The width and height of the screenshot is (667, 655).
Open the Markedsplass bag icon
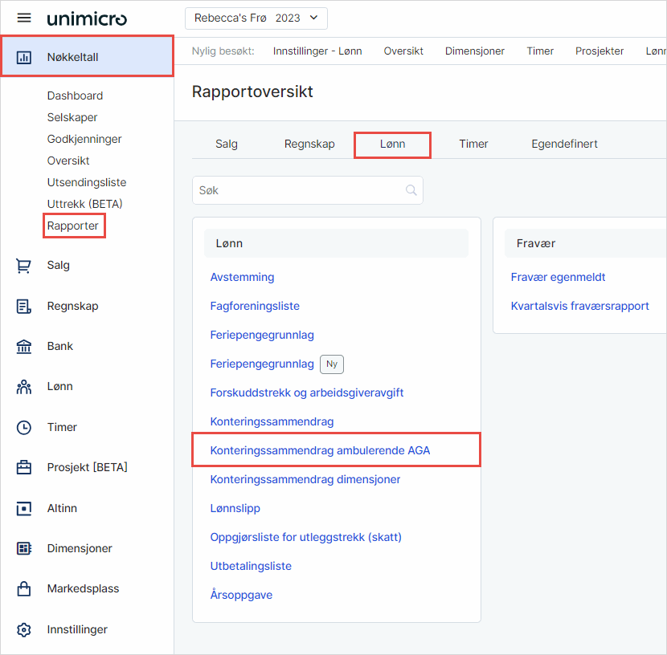[x=24, y=589]
